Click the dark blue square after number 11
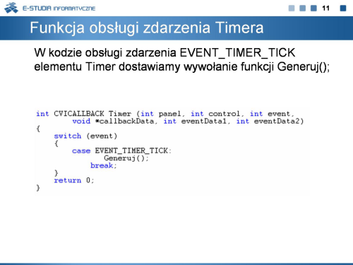The image size is (353, 265). click(343, 8)
